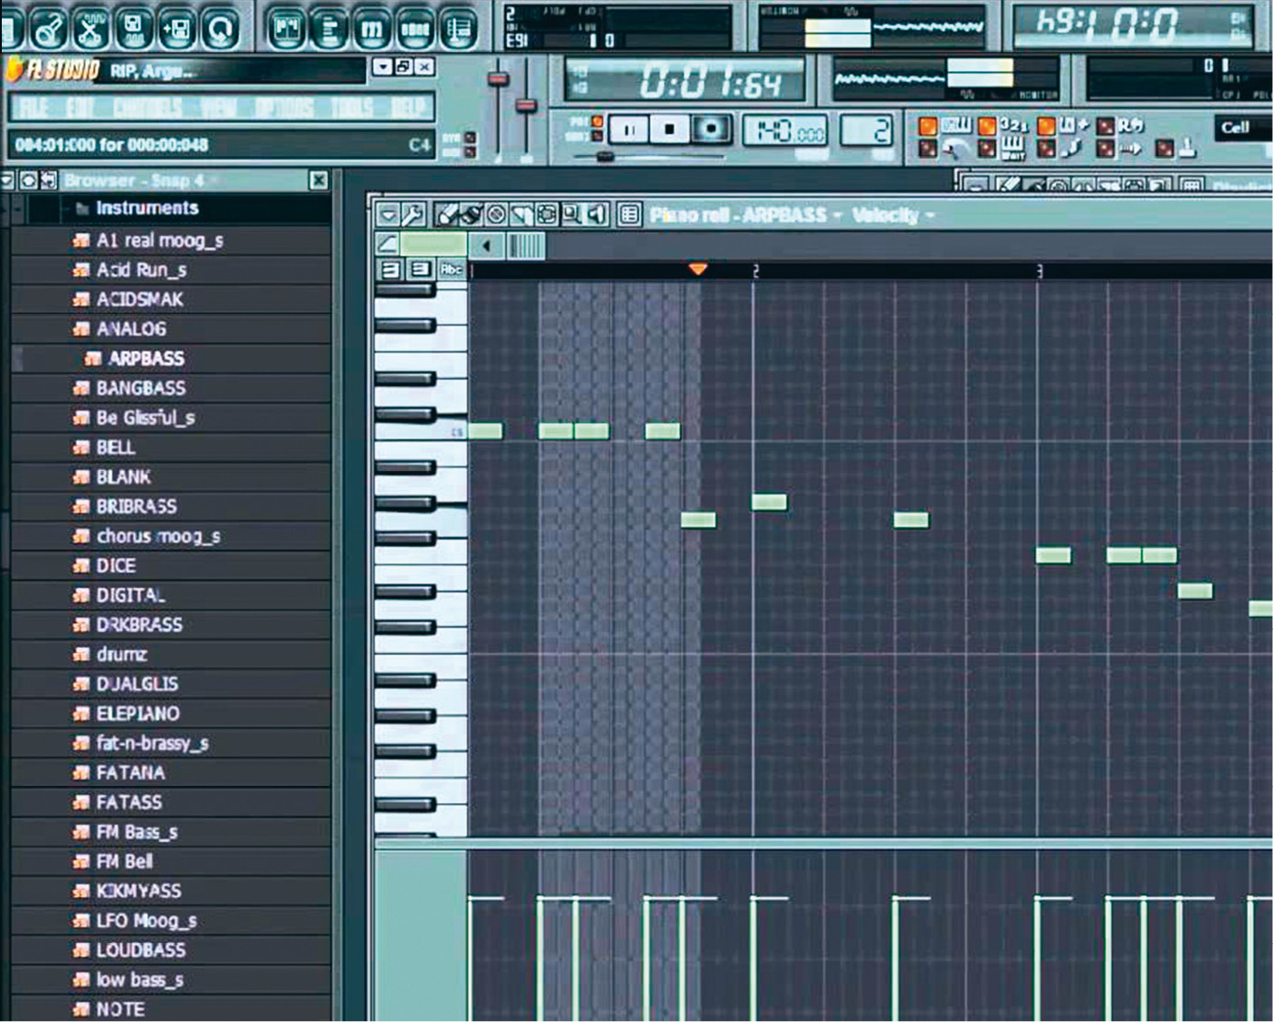Click the main volume fader handle
The height and width of the screenshot is (1022, 1273).
(x=498, y=80)
